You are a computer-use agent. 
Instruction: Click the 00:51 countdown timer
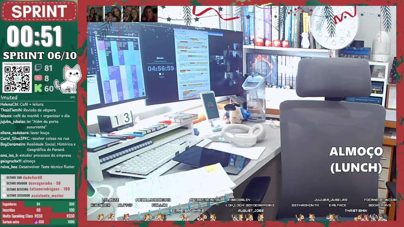click(34, 36)
